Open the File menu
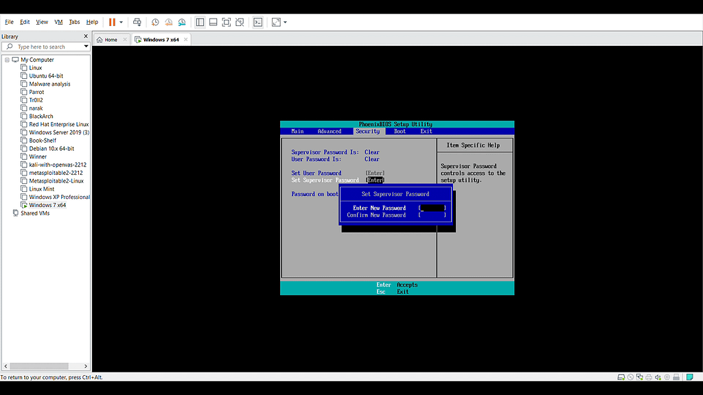Screen dimensions: 703x395 pos(9,22)
